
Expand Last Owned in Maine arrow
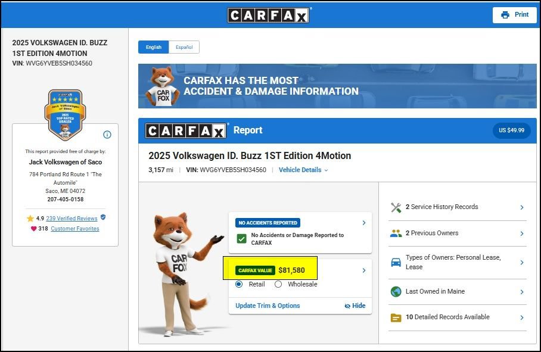coord(522,292)
